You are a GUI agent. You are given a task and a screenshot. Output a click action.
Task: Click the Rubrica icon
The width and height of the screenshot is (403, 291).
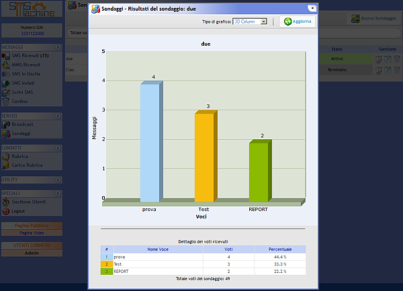tap(5, 157)
